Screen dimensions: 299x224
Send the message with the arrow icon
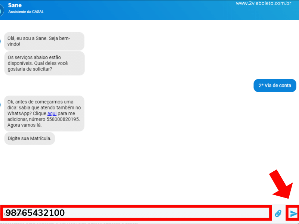293,213
